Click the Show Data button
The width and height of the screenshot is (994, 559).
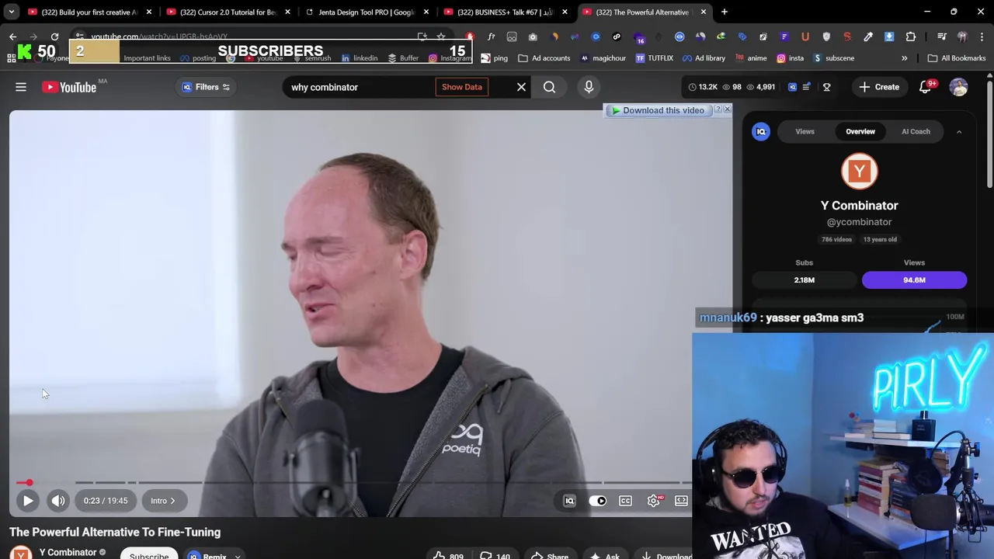[462, 87]
